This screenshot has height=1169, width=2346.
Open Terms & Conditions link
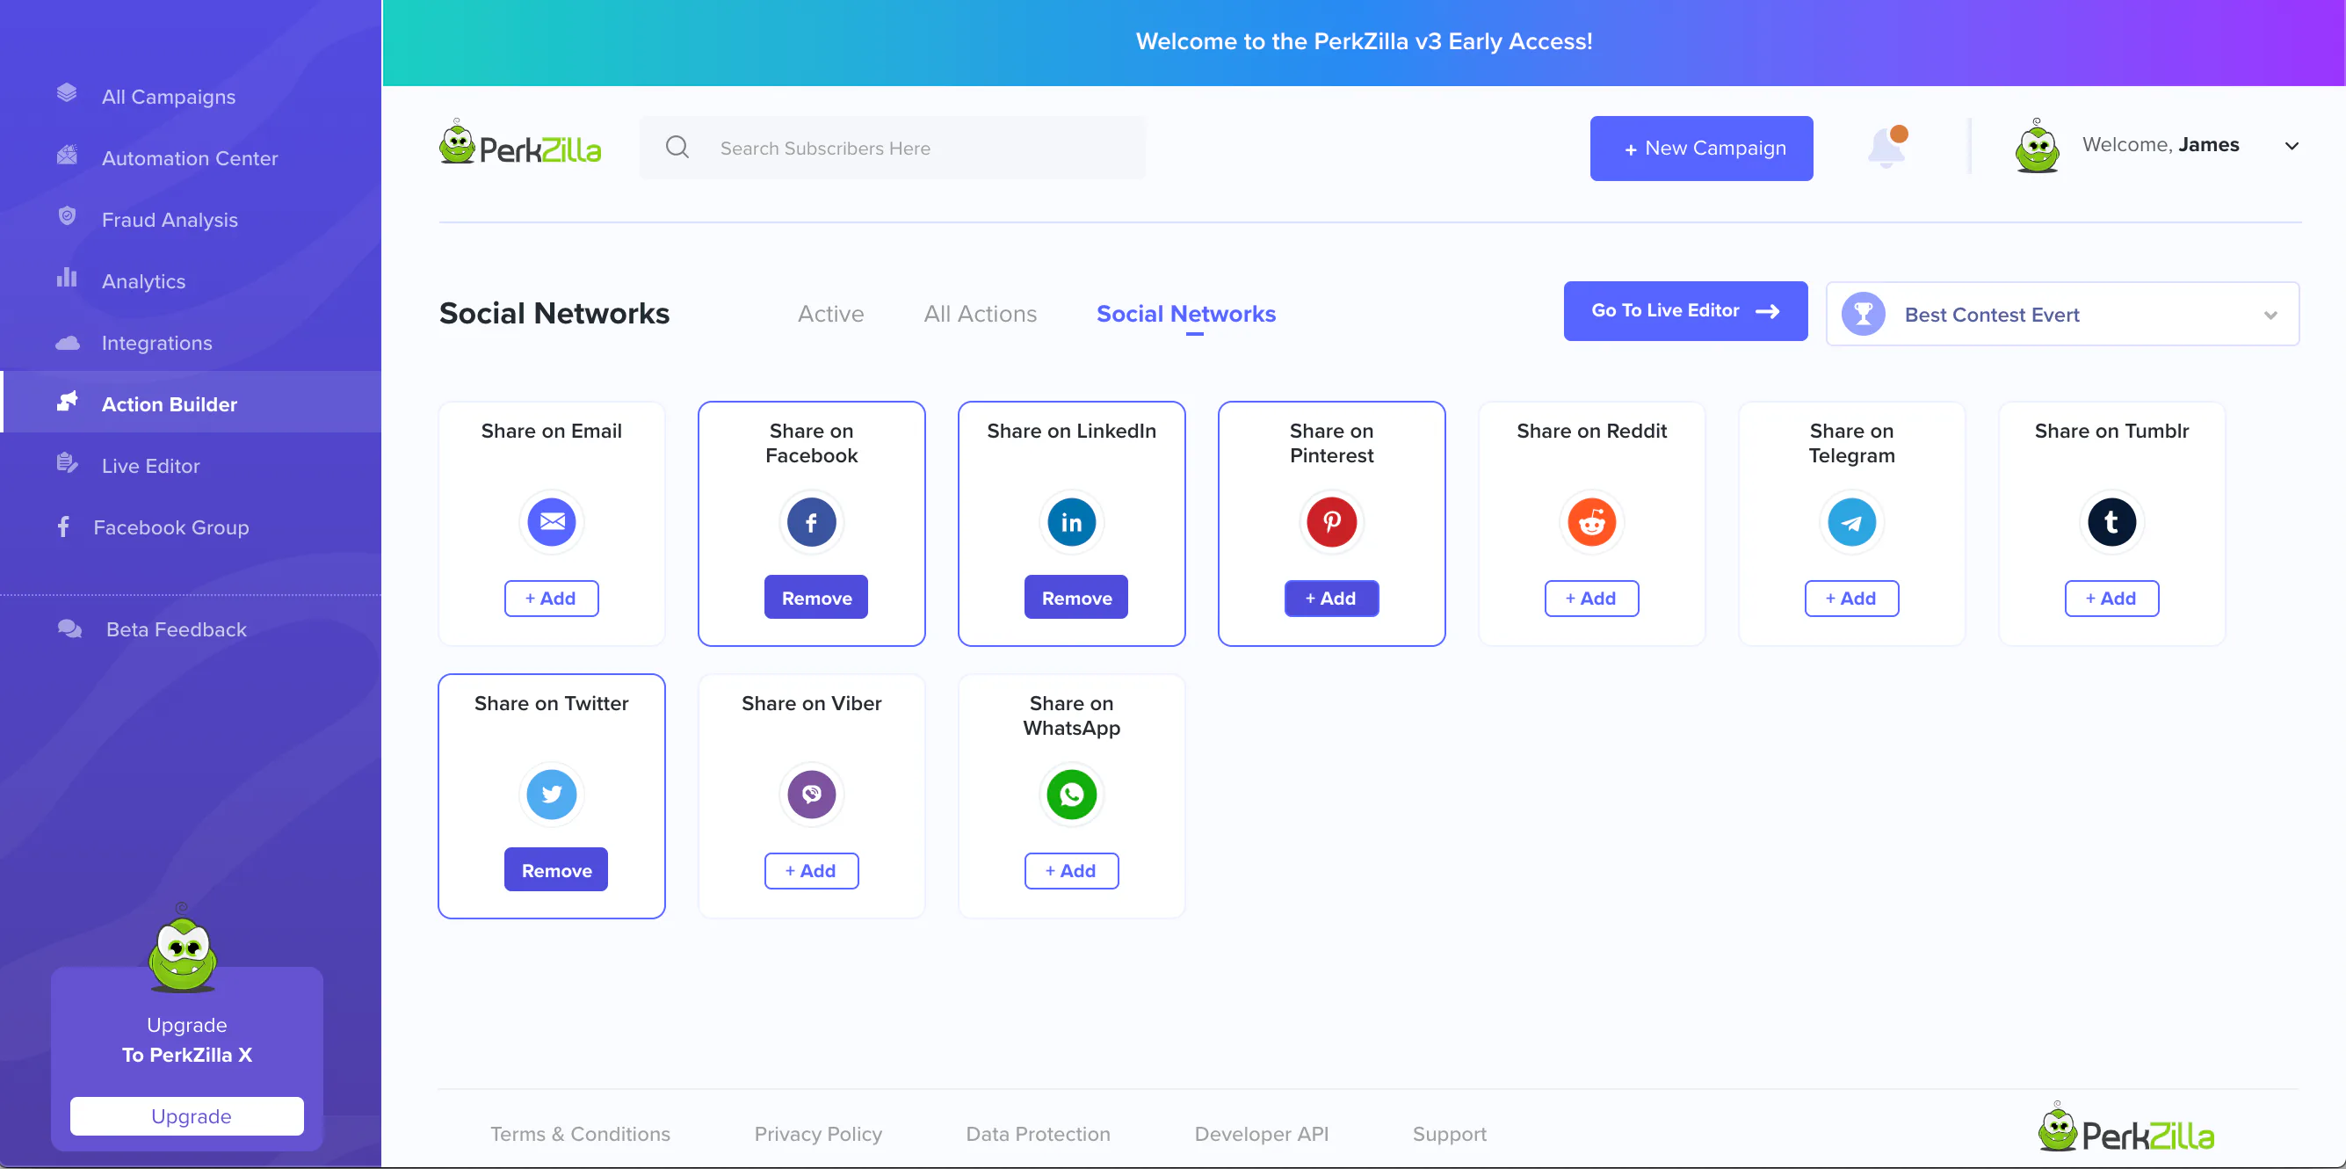[579, 1134]
